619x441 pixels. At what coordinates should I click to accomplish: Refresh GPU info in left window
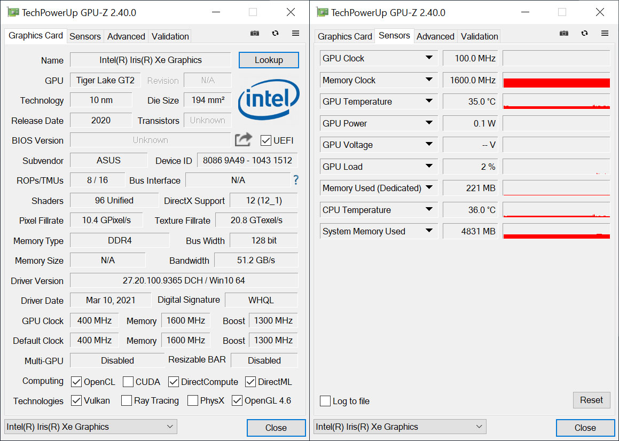click(275, 34)
